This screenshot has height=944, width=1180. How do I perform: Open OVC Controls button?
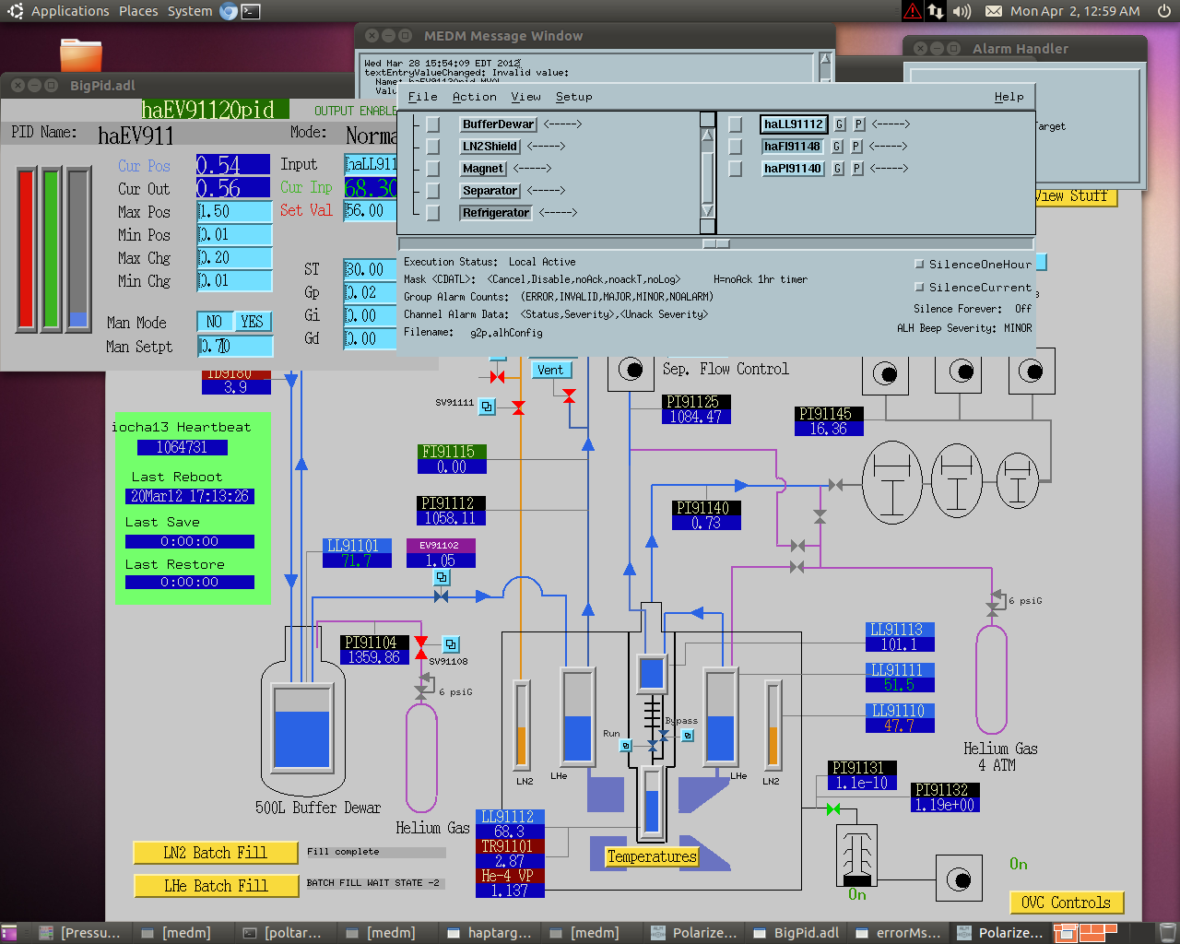tap(1067, 903)
